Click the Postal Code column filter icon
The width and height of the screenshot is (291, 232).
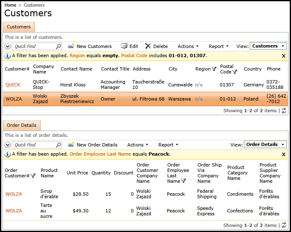point(235,72)
